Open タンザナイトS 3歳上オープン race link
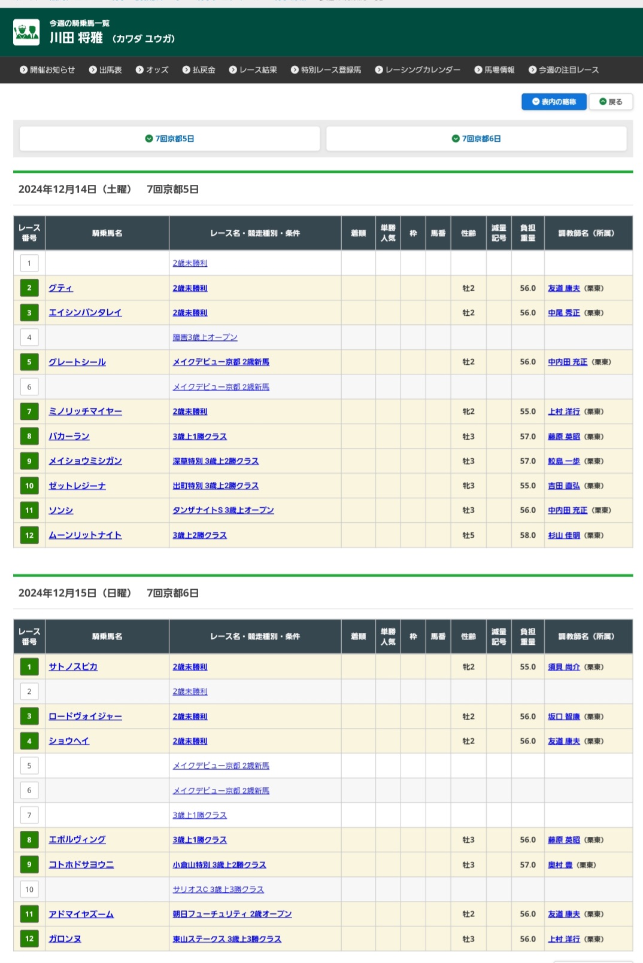643x963 pixels. pyautogui.click(x=223, y=510)
